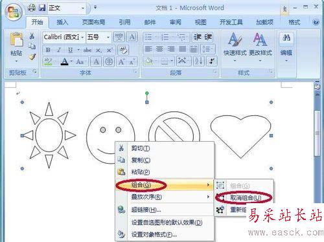The image size is (324, 242).
Task: Click the Numbering list icon
Action: [165, 38]
